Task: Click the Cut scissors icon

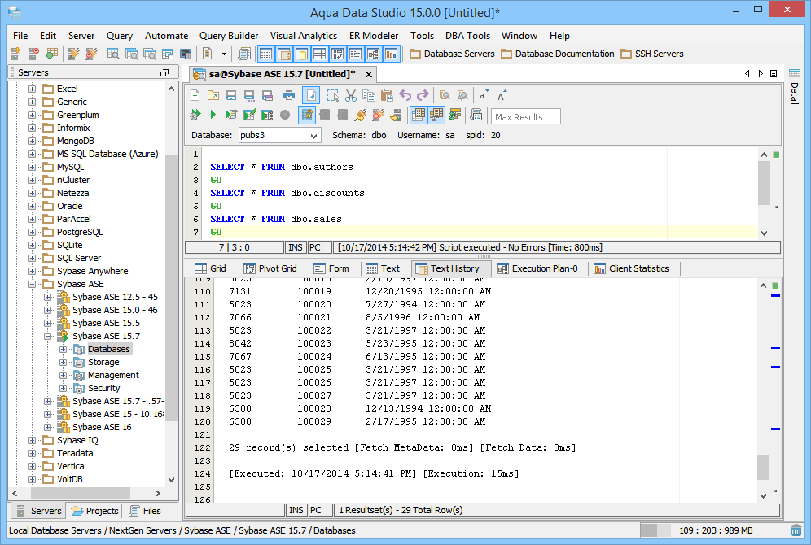Action: pyautogui.click(x=351, y=95)
